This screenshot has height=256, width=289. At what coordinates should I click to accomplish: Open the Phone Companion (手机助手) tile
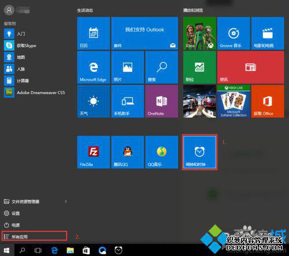point(128,101)
